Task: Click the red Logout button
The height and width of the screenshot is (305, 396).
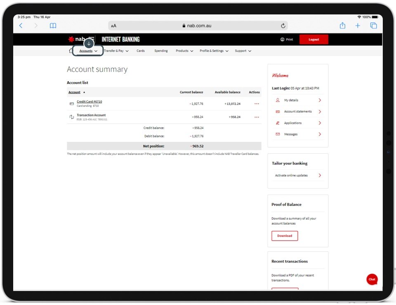Action: (313, 40)
